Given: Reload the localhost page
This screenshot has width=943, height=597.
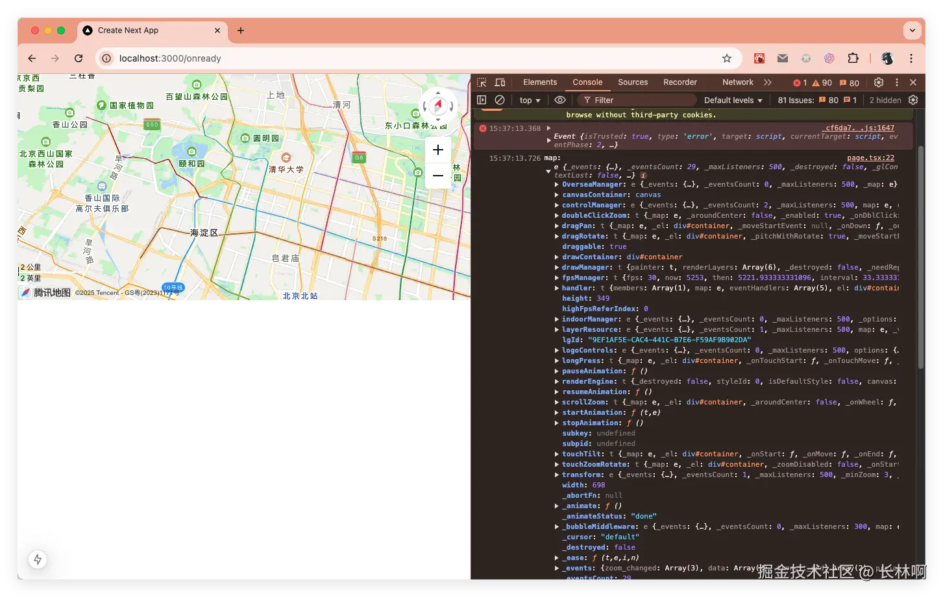Looking at the screenshot, I should 79,58.
